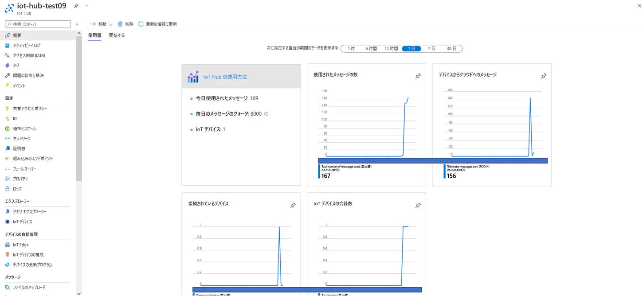
Task: Click the sidebar scrollbar down arrow
Action: [79, 293]
